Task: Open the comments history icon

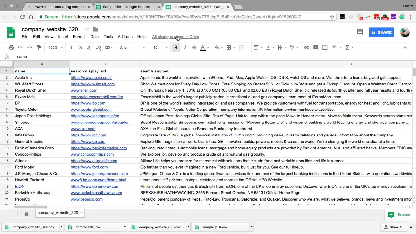Action: point(360,32)
